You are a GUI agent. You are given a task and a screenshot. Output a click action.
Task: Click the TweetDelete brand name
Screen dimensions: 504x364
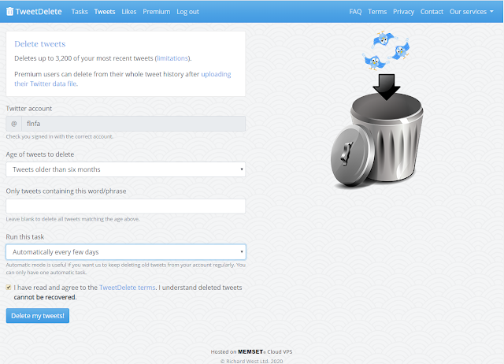click(x=39, y=12)
